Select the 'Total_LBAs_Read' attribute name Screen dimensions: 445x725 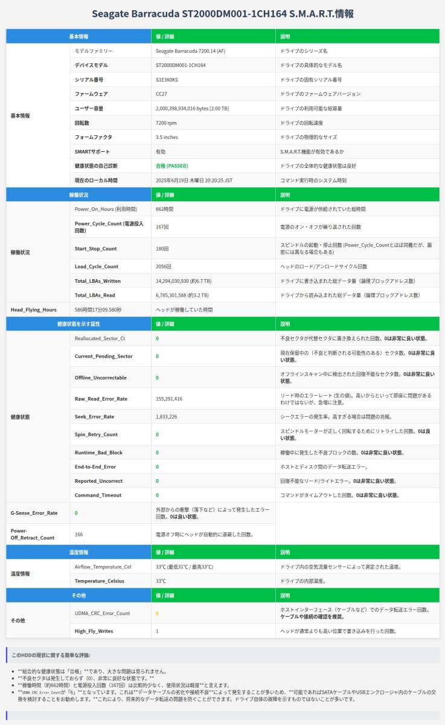(95, 295)
